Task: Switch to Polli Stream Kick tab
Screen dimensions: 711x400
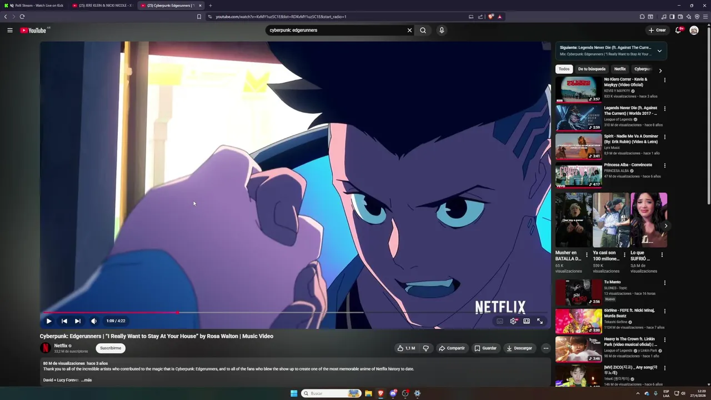Action: point(34,6)
